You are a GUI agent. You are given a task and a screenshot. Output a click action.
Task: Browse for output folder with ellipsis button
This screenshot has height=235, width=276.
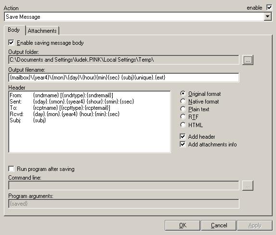248,60
